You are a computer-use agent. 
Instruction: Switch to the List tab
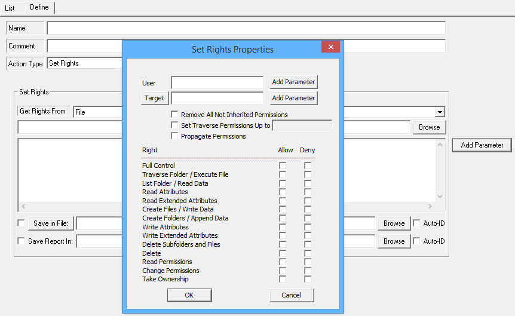pos(10,8)
